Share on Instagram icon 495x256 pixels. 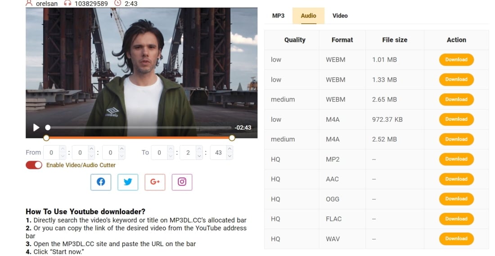coord(182,182)
